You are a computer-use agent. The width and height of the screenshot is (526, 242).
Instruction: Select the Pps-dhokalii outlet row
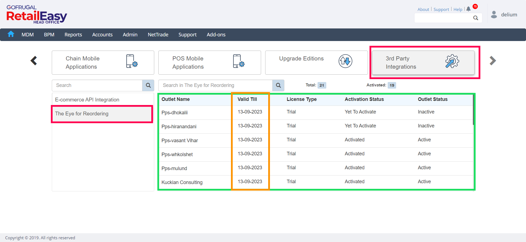click(316, 113)
